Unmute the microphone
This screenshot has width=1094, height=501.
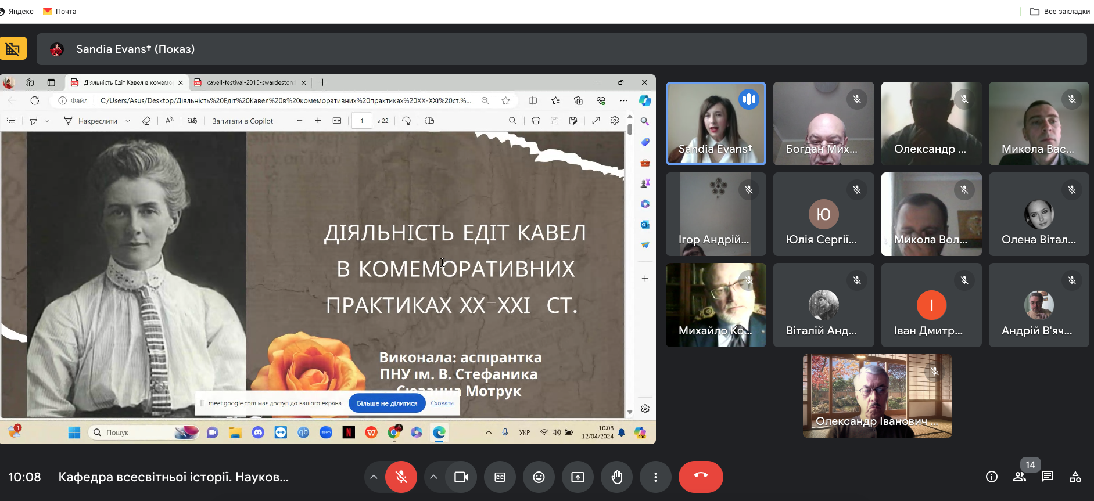coord(401,477)
